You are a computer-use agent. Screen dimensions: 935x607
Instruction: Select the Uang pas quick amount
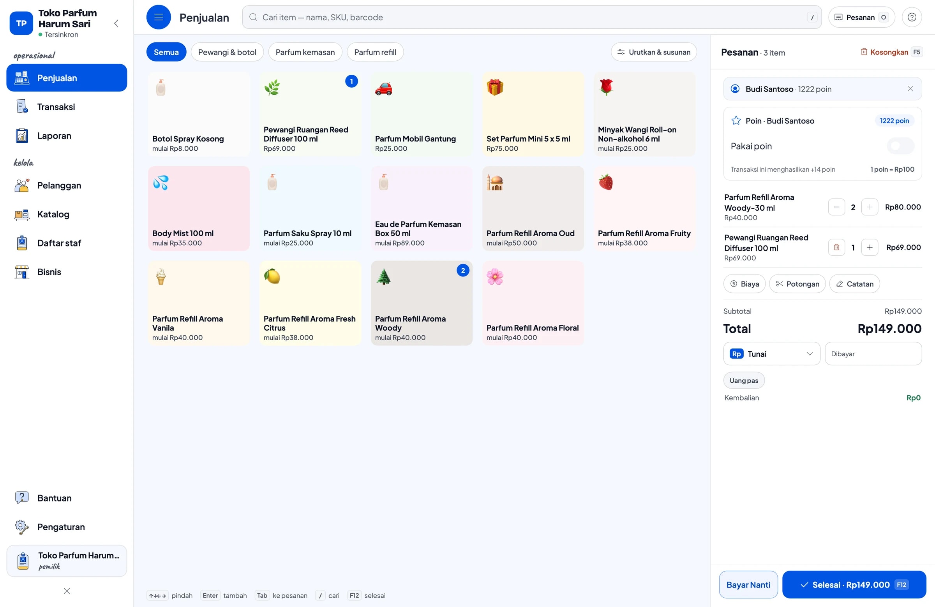[744, 380]
